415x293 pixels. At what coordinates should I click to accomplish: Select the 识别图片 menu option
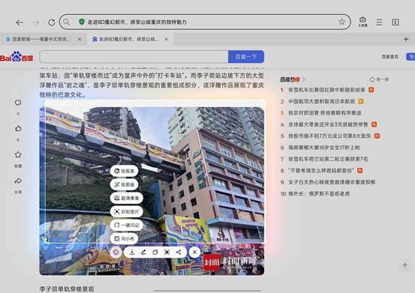coord(127,211)
